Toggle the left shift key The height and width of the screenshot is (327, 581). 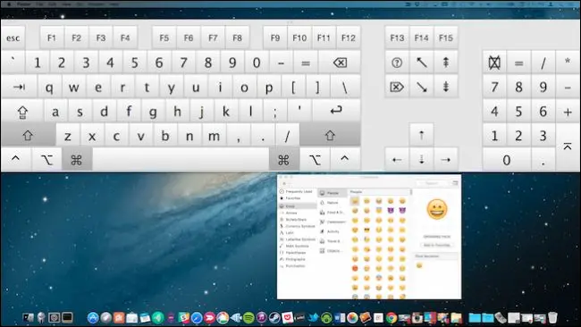tap(28, 135)
